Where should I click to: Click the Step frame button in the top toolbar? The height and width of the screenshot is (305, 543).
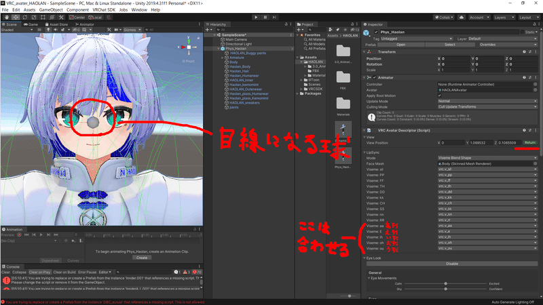click(274, 18)
